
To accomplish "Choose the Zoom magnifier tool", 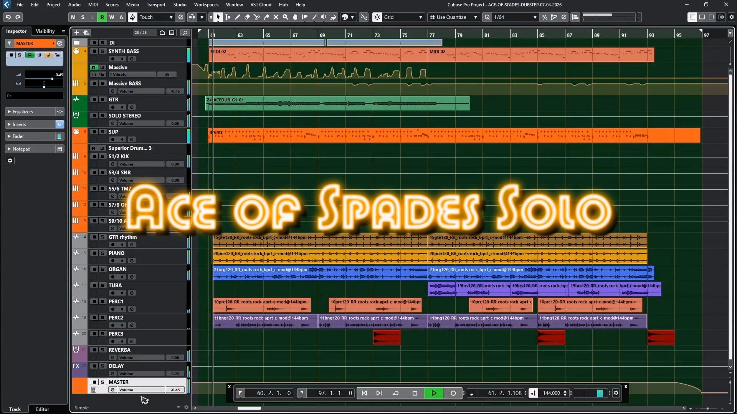I will [285, 17].
